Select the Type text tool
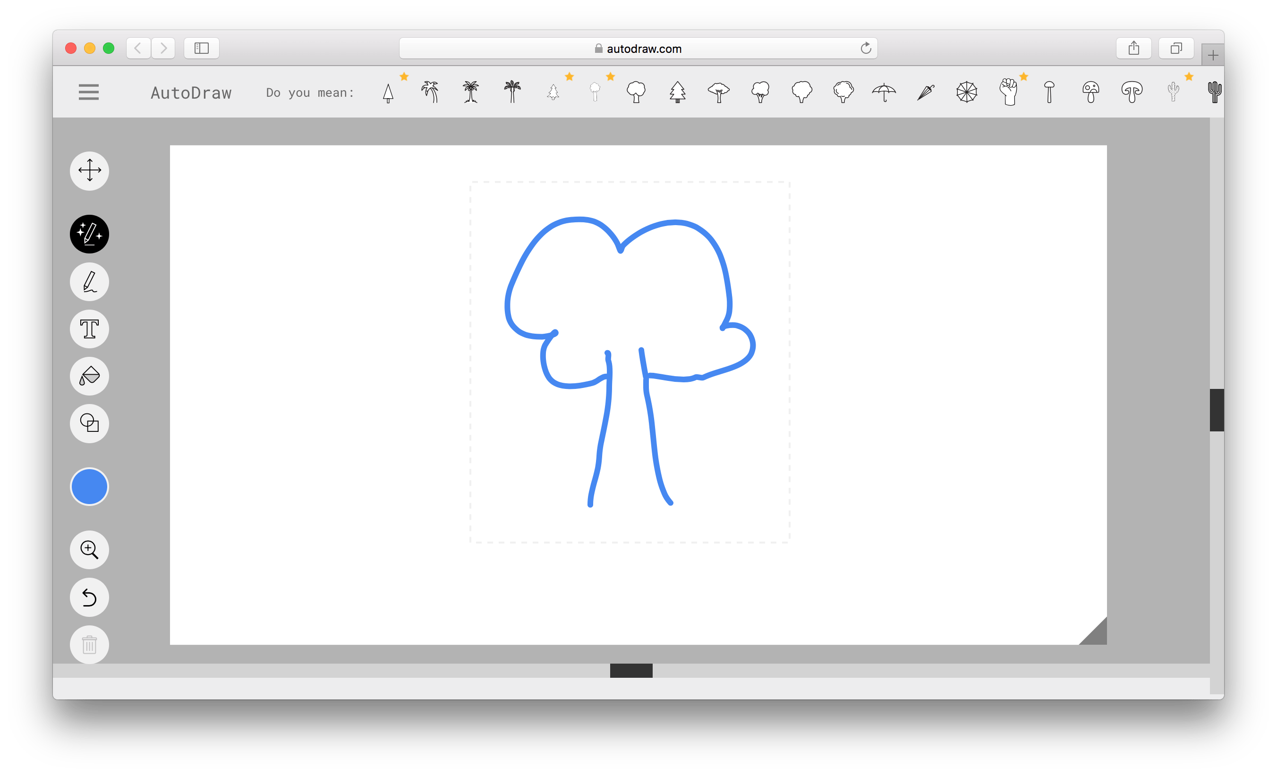 coord(90,329)
